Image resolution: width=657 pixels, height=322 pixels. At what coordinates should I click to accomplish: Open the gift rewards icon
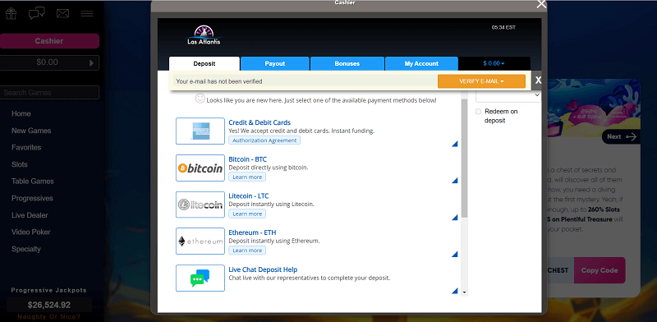point(11,13)
